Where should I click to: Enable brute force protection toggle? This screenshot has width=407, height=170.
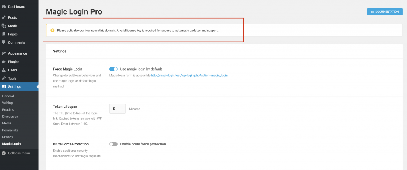pyautogui.click(x=113, y=144)
